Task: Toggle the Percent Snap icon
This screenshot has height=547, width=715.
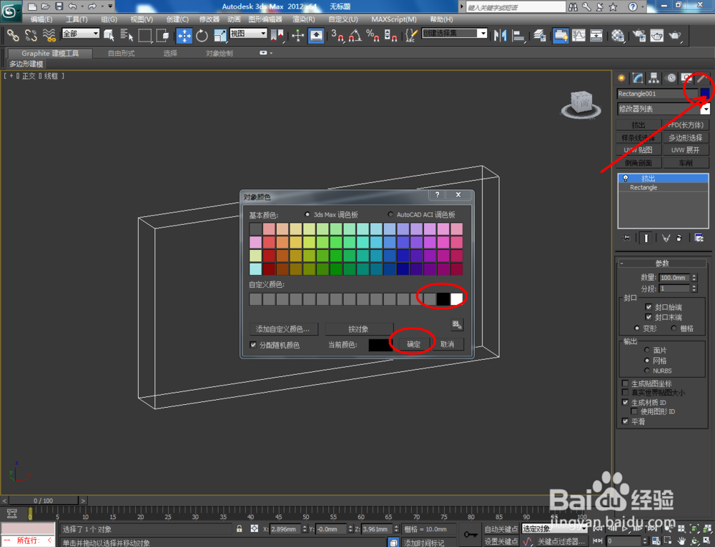Action: (373, 35)
